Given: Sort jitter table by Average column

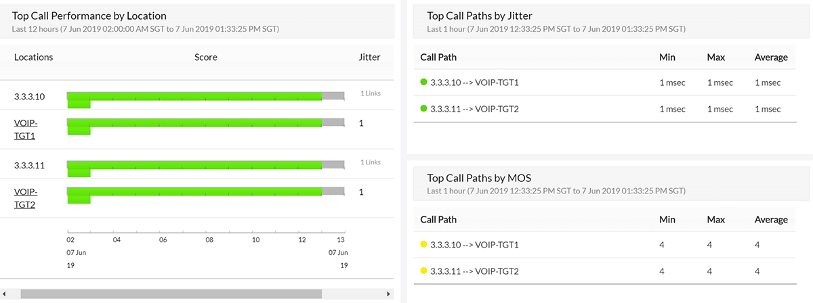Looking at the screenshot, I should tap(771, 57).
